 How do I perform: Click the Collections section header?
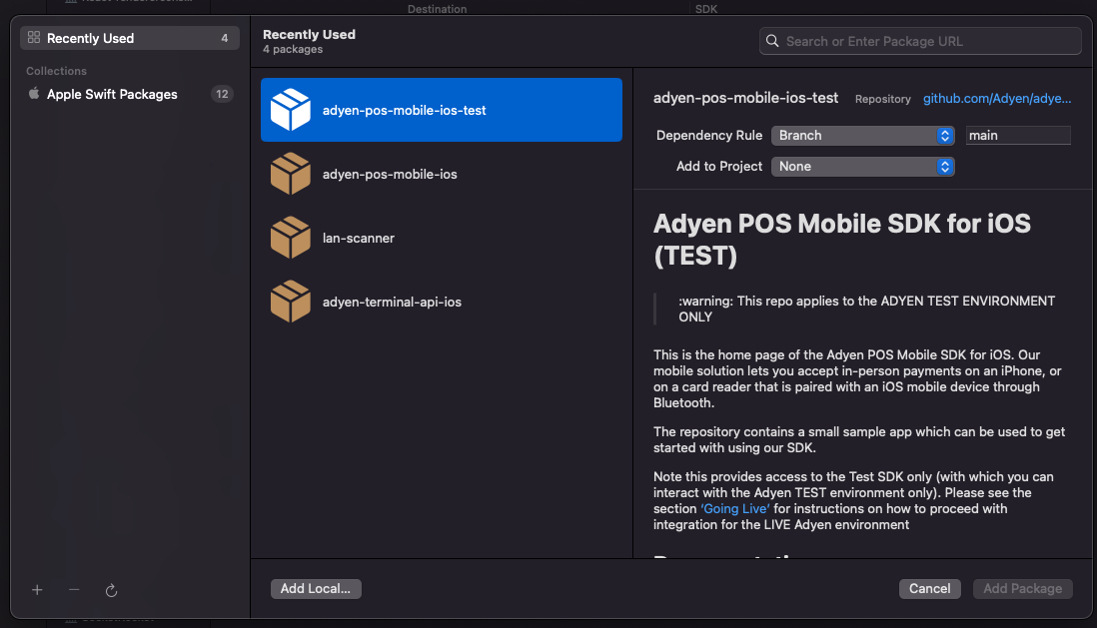pos(56,71)
